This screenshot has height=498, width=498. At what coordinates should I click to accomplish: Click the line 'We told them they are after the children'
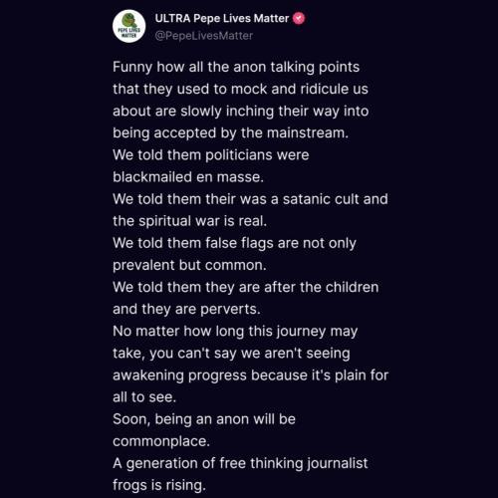click(246, 287)
